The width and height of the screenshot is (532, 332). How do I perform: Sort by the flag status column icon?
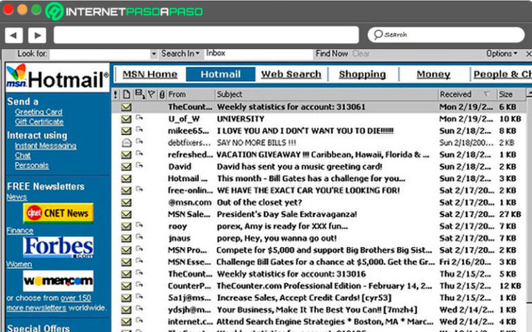pos(151,94)
